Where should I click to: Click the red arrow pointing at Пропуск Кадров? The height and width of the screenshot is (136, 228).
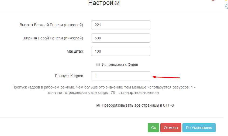pyautogui.click(x=166, y=77)
